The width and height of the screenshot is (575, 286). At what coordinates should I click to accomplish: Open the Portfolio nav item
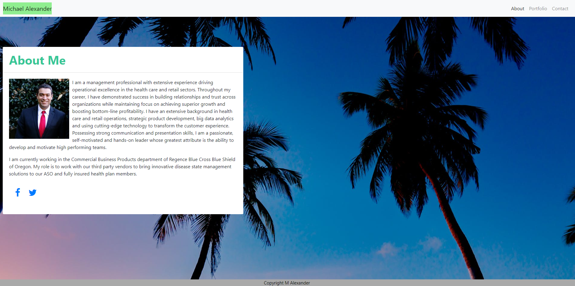pyautogui.click(x=538, y=9)
